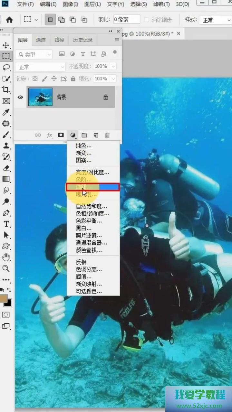This screenshot has width=232, height=412.
Task: Open the 正常 blend mode dropdown
Action: 40,67
